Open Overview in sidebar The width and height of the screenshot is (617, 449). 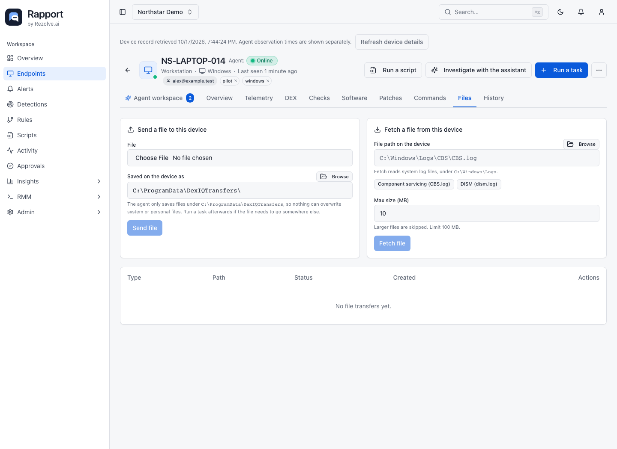(x=54, y=58)
